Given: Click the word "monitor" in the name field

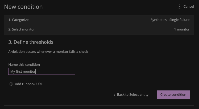Looking at the screenshot, I should tap(30, 72).
